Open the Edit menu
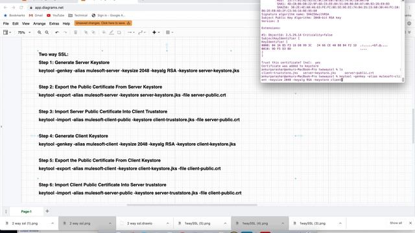This screenshot has height=233, width=415. tap(16, 23)
